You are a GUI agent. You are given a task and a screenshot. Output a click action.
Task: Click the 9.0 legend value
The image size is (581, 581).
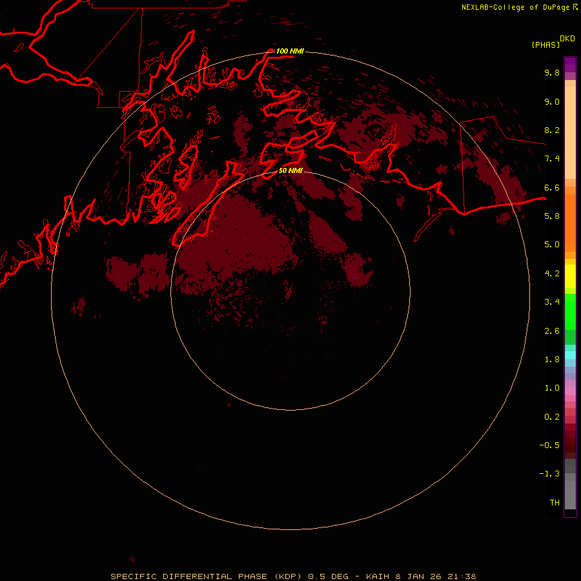click(x=552, y=101)
